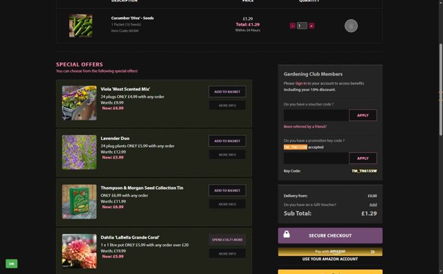Show more info for Seed Collection Tin
The width and height of the screenshot is (443, 274).
(x=227, y=204)
